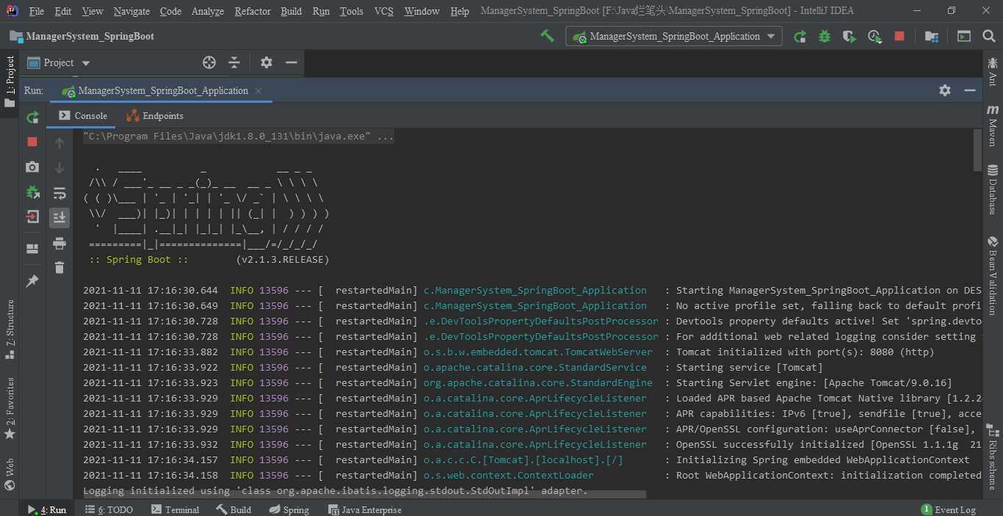
Task: Click the Build project hammer icon
Action: coord(547,35)
